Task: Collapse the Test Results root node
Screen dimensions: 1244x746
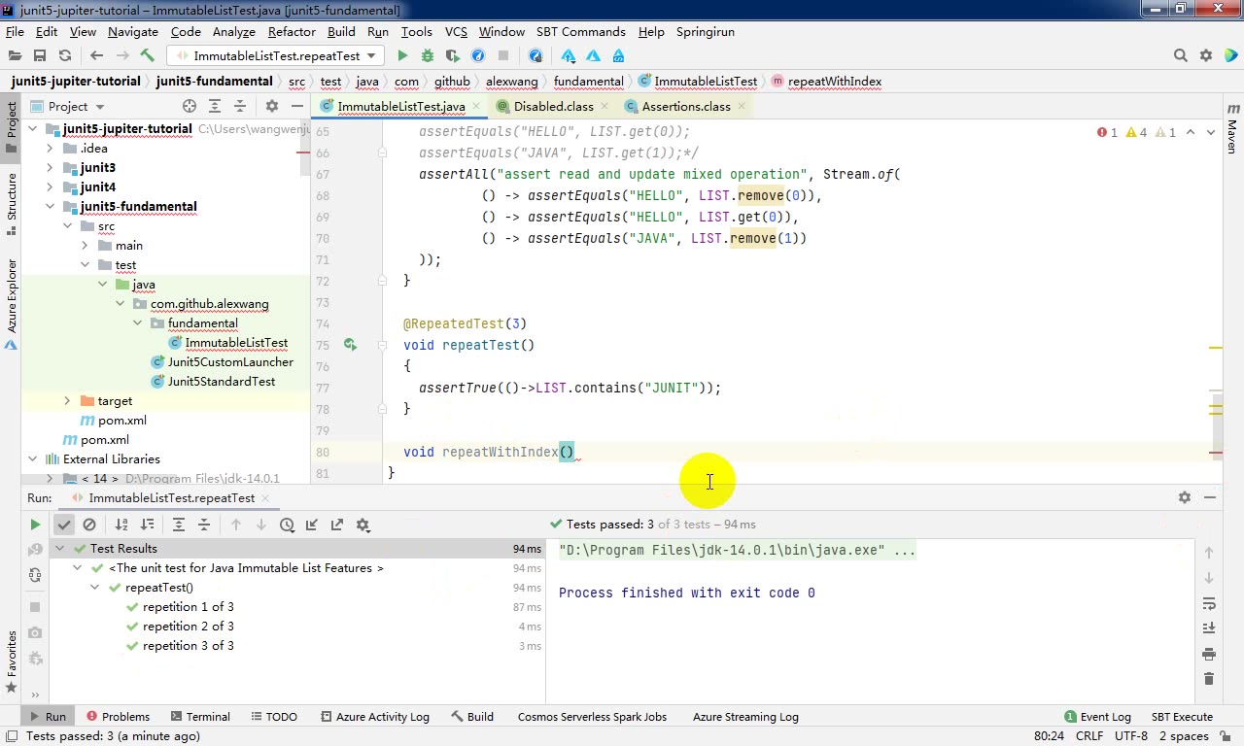Action: click(59, 548)
